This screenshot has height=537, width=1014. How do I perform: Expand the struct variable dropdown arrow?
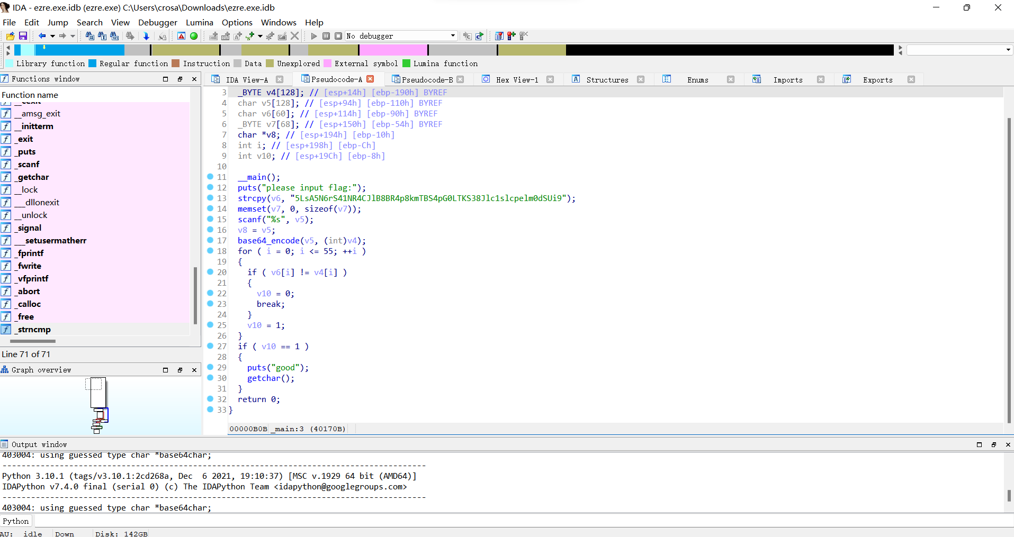(260, 36)
